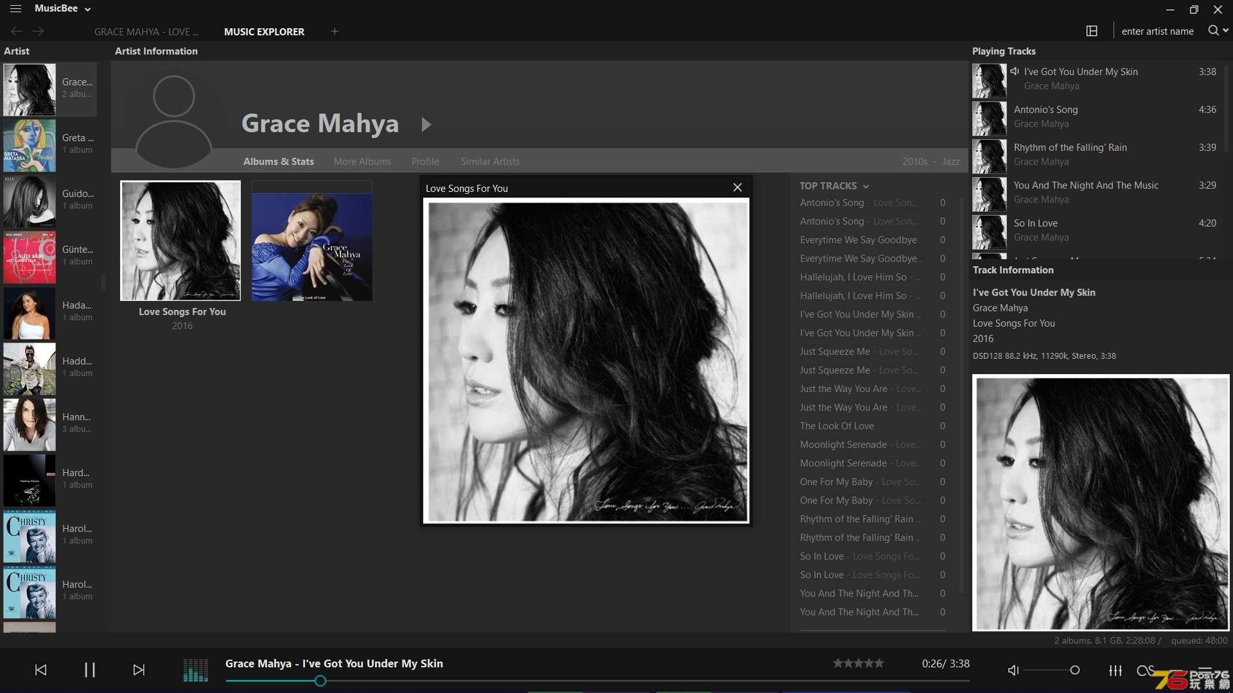Click the search magnifier icon

[x=1213, y=30]
